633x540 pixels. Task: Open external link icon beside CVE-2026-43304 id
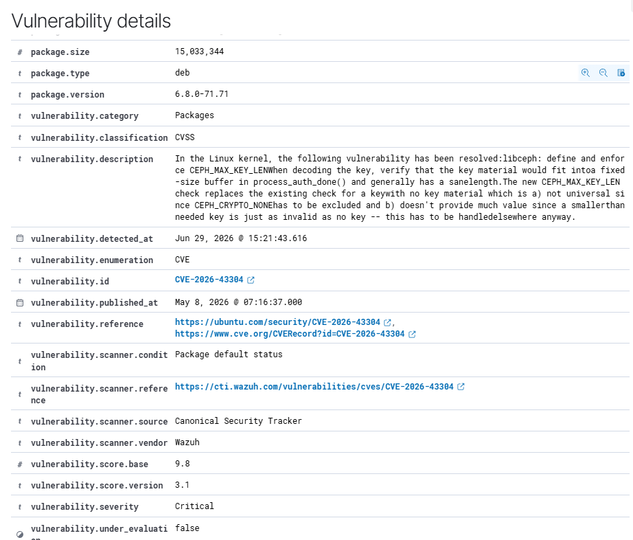click(x=251, y=280)
